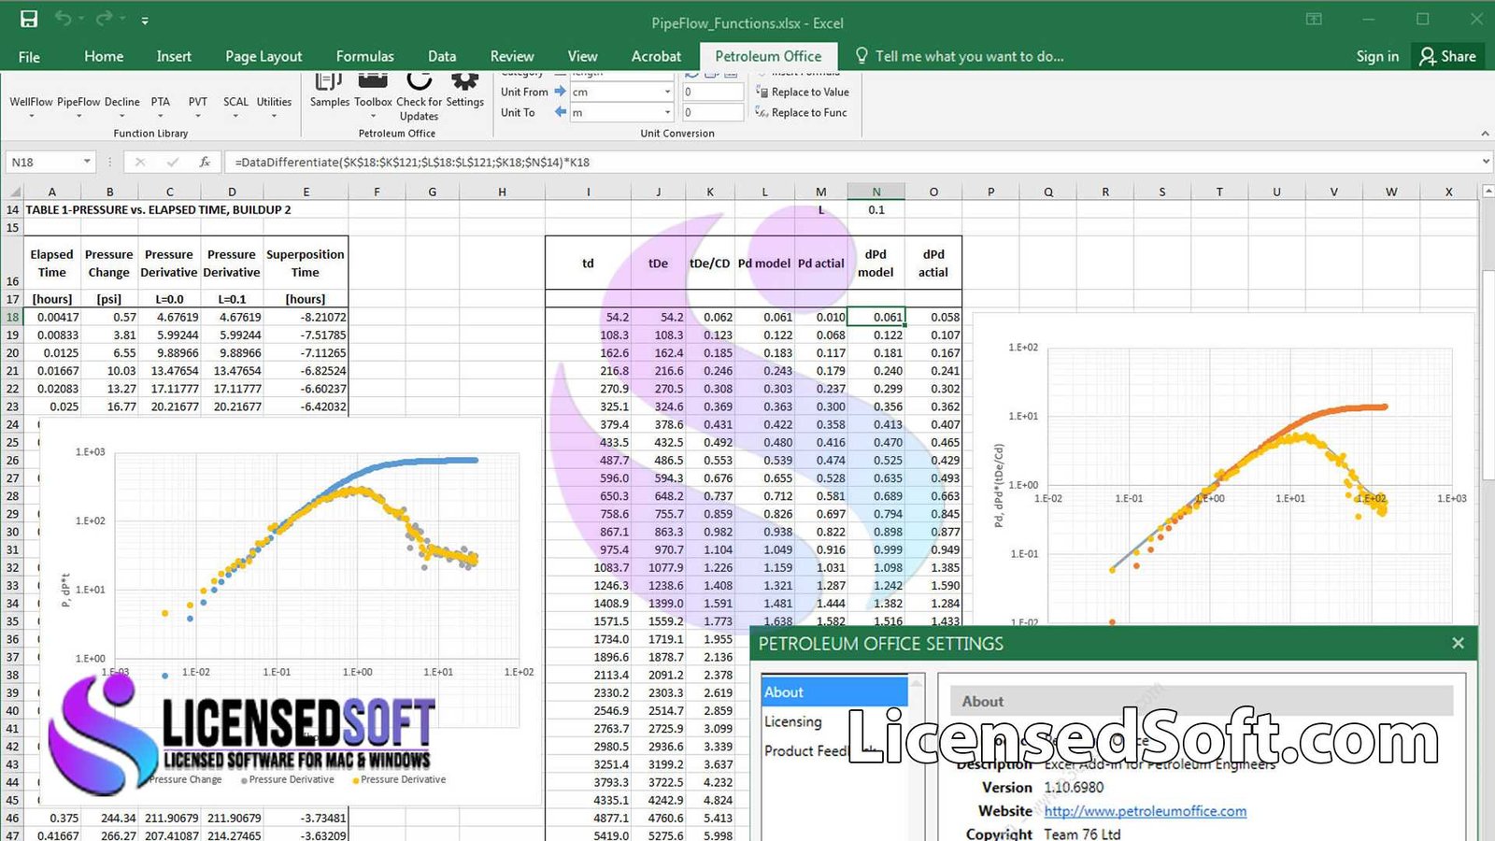Image resolution: width=1495 pixels, height=841 pixels.
Task: Select About in settings list
Action: [833, 691]
